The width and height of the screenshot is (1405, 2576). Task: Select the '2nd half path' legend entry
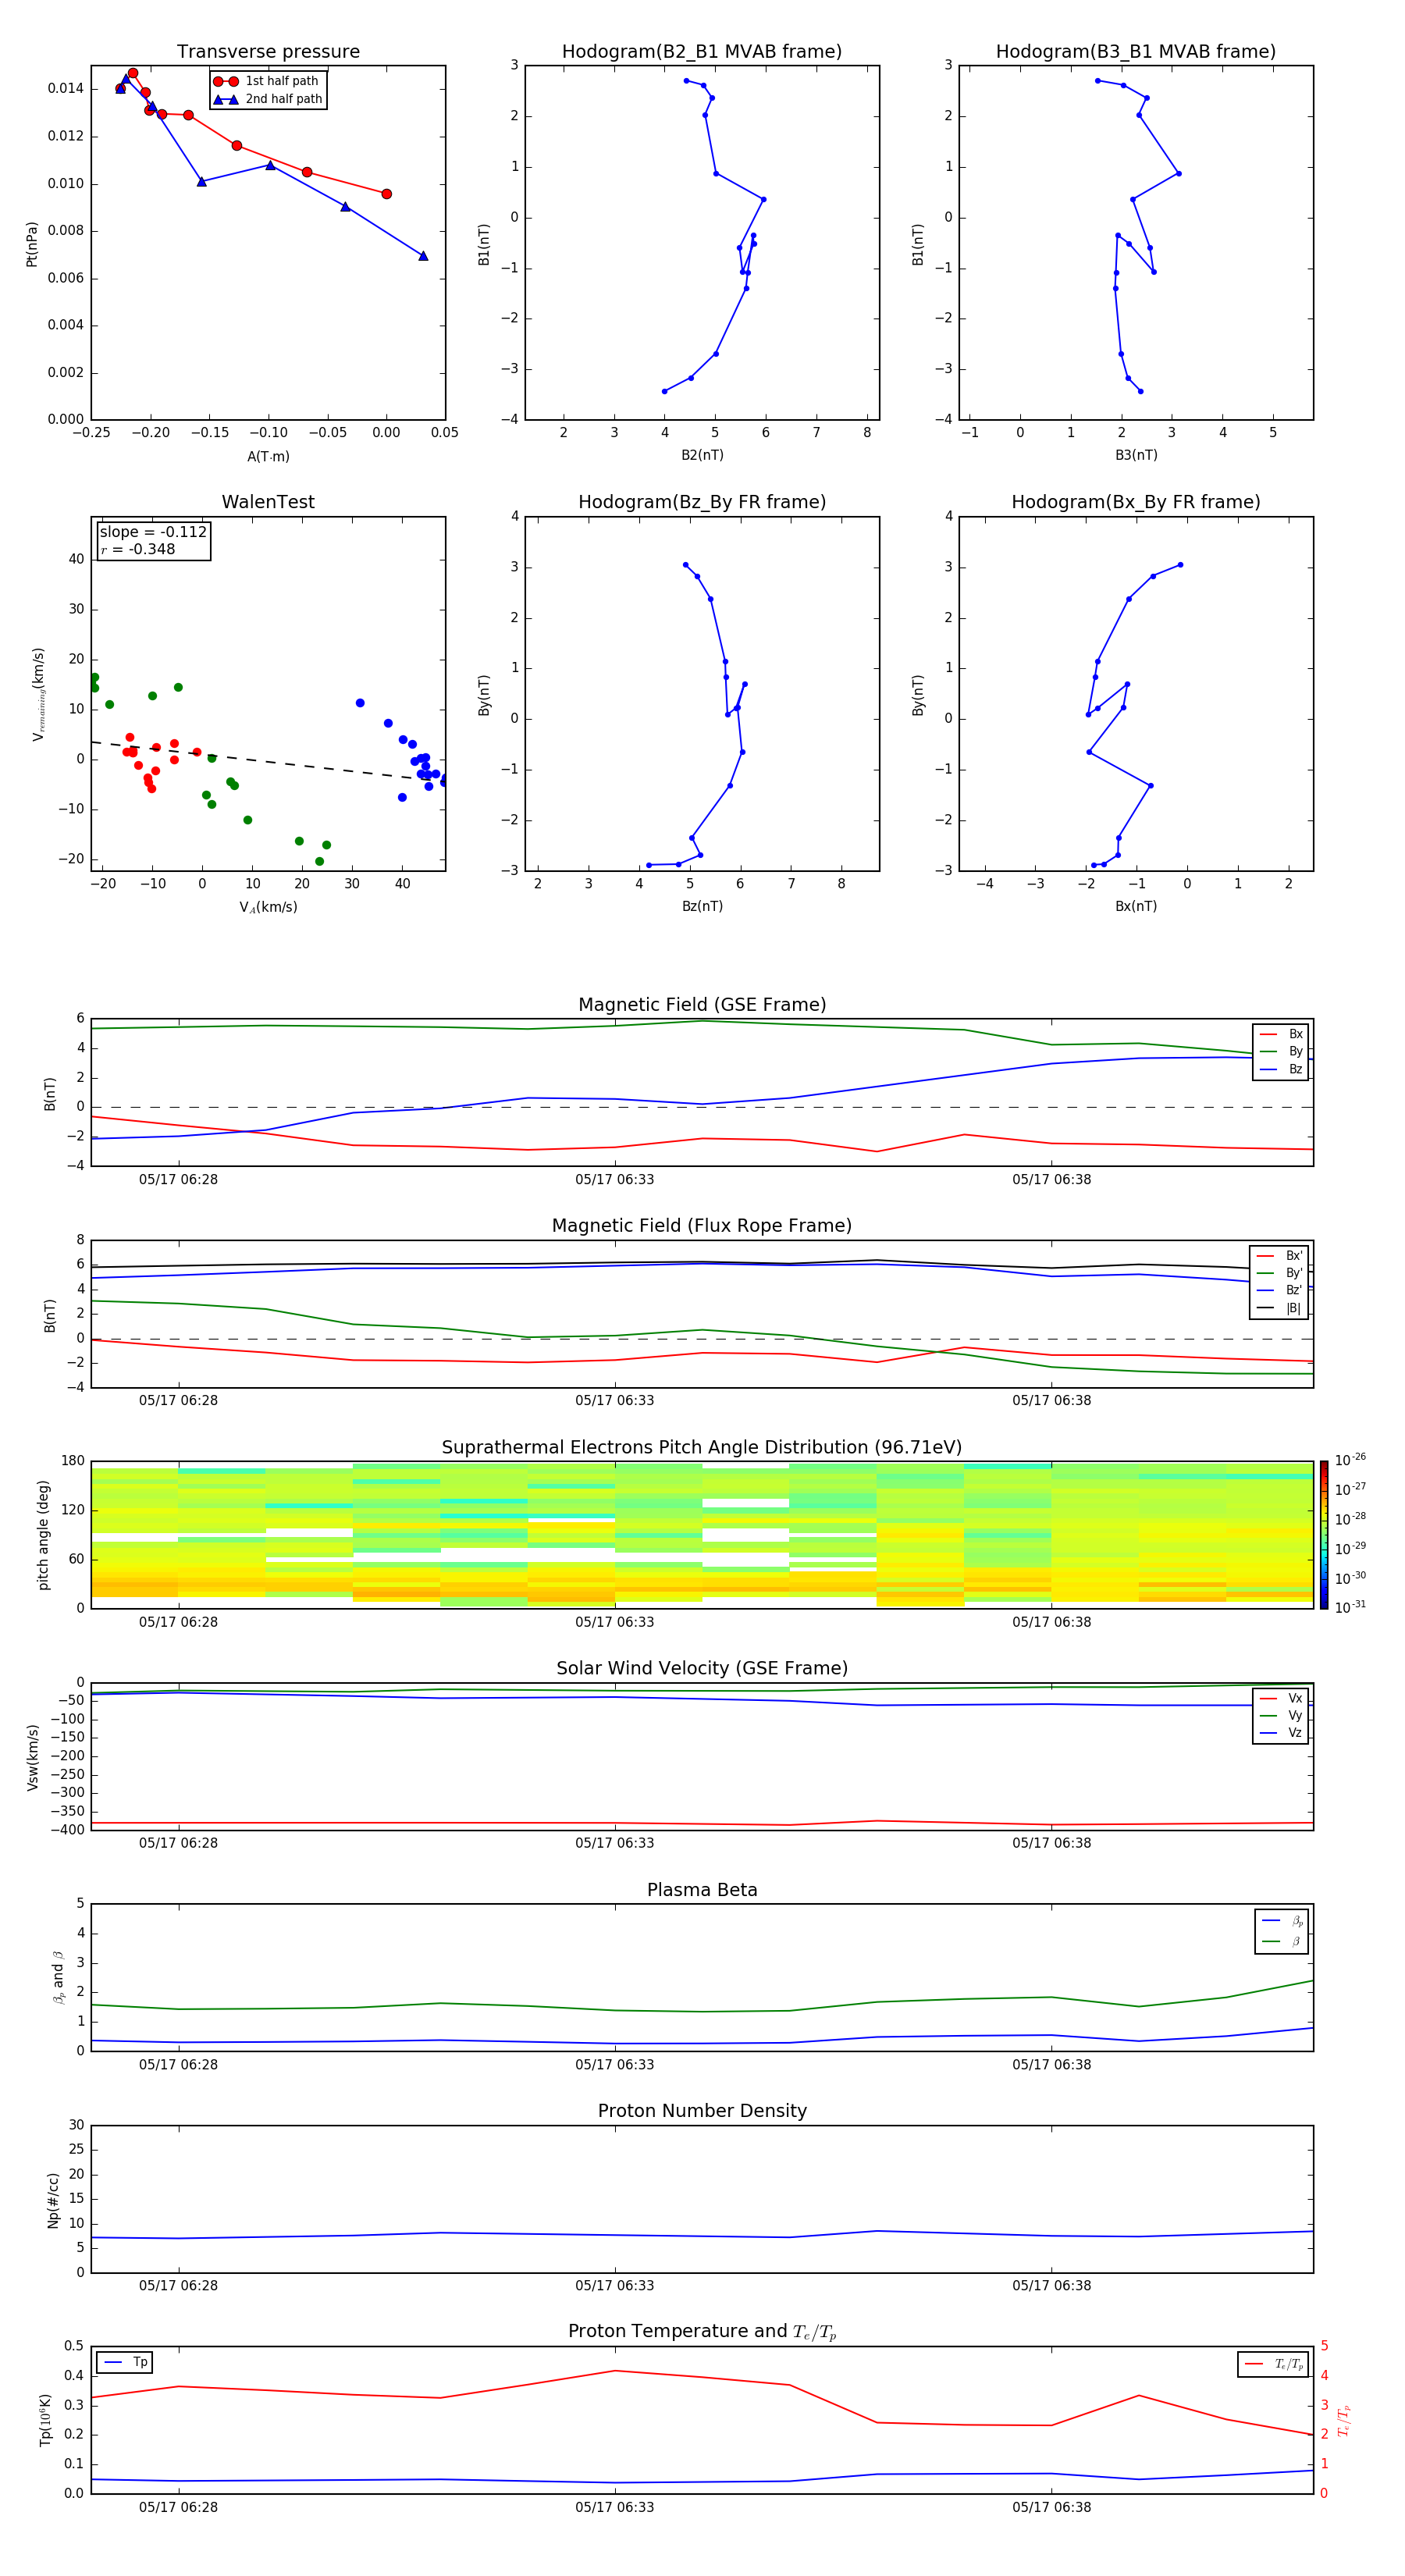coord(268,99)
